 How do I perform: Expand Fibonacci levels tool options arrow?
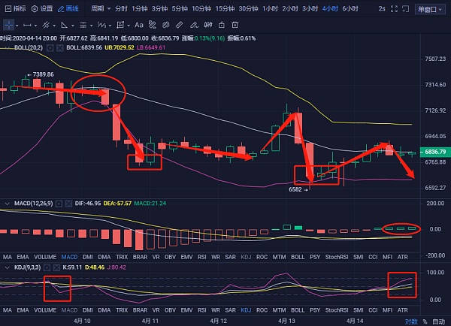coord(91,26)
